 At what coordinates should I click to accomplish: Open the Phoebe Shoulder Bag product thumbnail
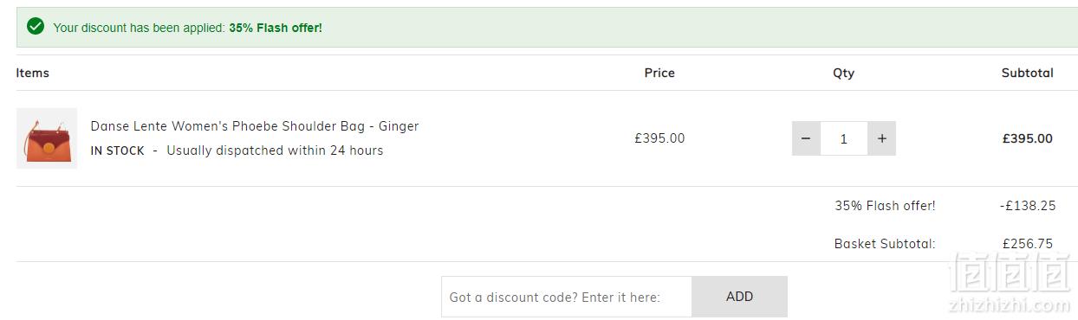click(x=47, y=138)
